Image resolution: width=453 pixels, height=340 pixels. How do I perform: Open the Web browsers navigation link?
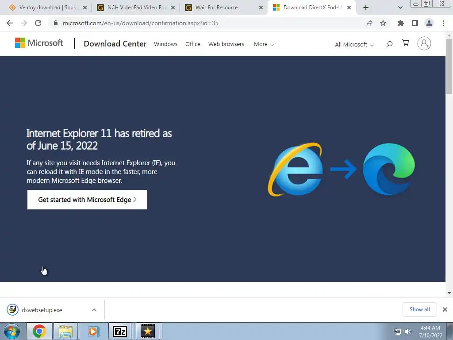point(226,44)
